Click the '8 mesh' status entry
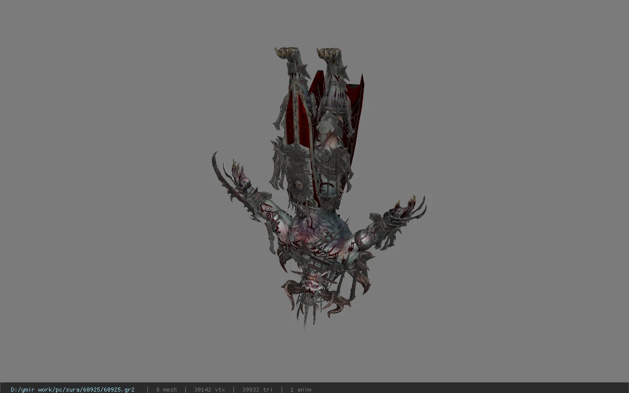629x393 pixels. [166, 390]
